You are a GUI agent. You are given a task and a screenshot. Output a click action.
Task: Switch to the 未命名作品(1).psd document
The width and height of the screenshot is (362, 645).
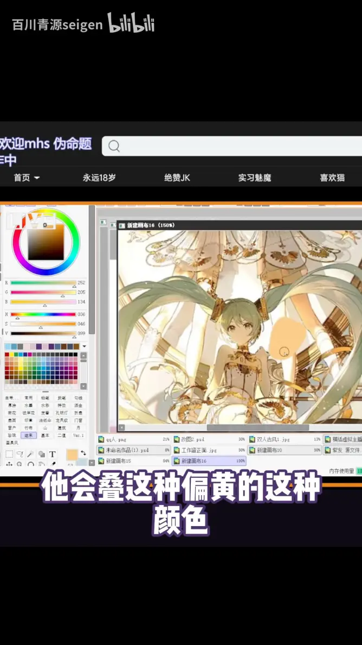(x=133, y=450)
